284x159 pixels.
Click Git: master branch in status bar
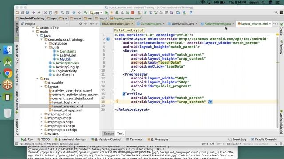pos(234,144)
